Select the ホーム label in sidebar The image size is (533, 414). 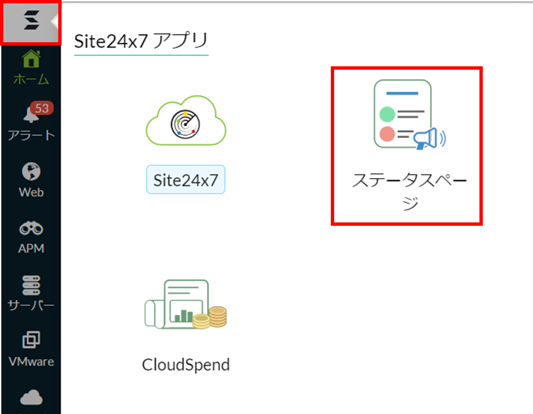[31, 80]
